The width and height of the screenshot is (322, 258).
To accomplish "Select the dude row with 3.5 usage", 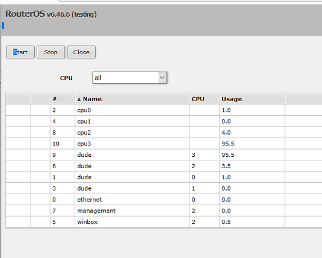I will [x=83, y=166].
